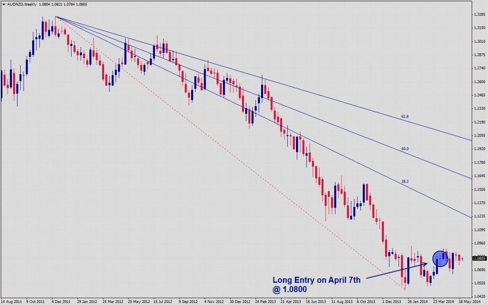Click the 1.3285 price axis label
The image size is (488, 305).
(x=479, y=13)
